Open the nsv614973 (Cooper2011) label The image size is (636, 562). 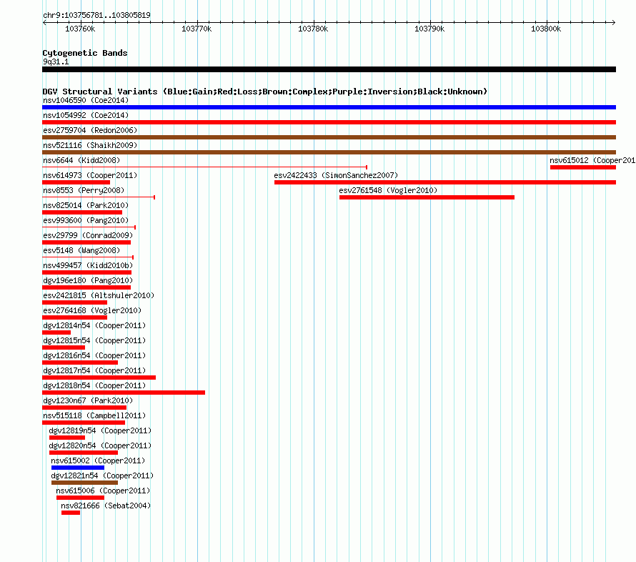click(x=90, y=175)
